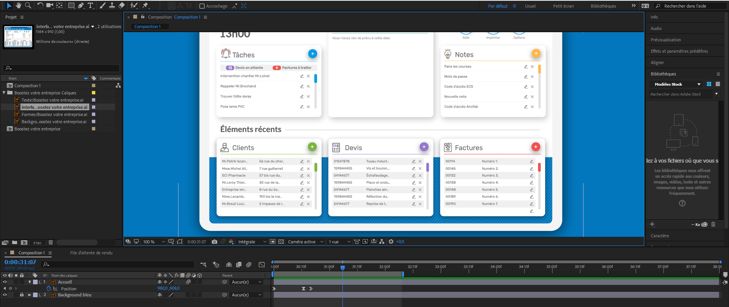Open the Graph Editor in timeline

tap(262, 265)
